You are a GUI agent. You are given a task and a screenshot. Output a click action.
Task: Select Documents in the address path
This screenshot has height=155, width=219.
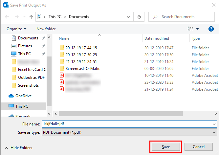(79, 17)
